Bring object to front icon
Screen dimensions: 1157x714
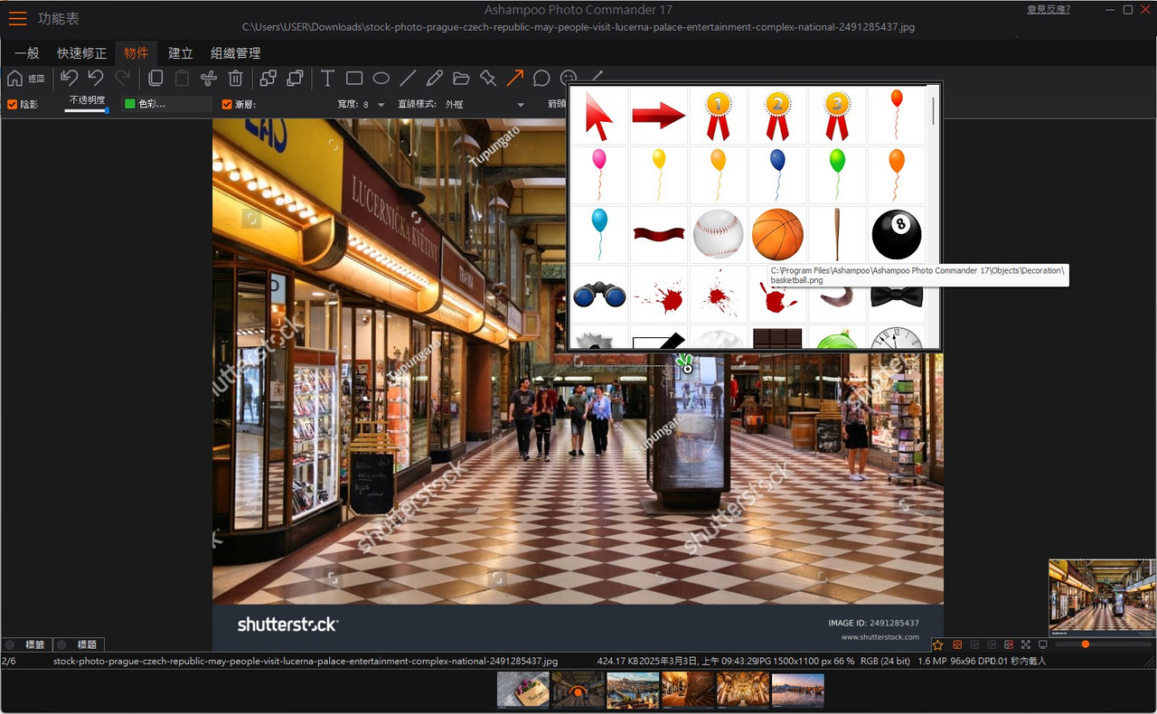(x=268, y=79)
